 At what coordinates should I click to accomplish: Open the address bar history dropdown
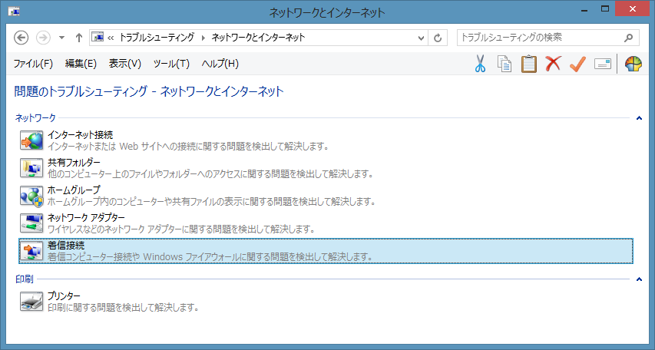tap(421, 38)
